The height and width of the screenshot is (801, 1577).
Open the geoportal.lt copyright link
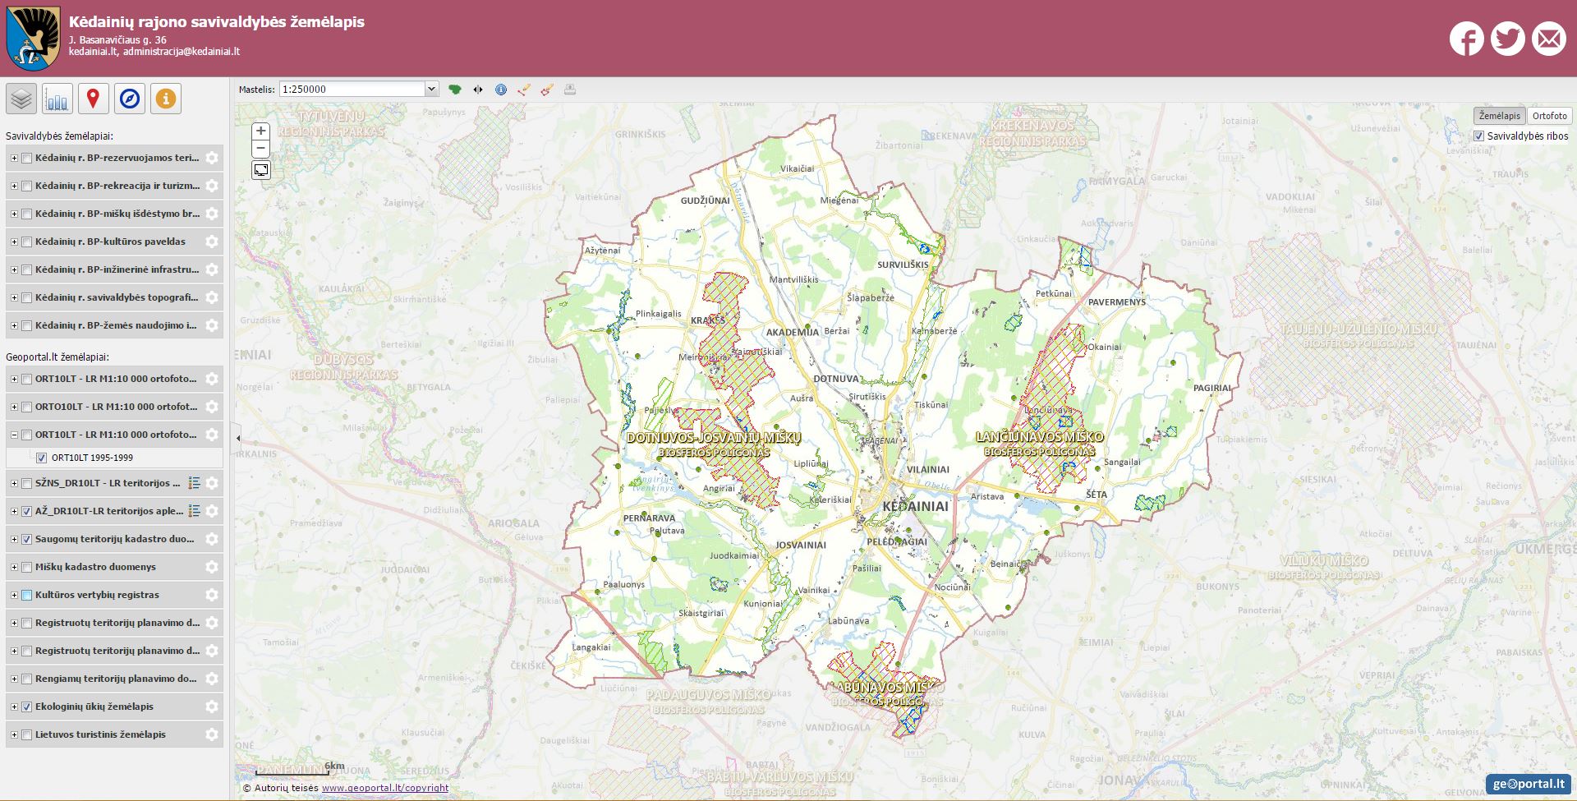tap(384, 788)
